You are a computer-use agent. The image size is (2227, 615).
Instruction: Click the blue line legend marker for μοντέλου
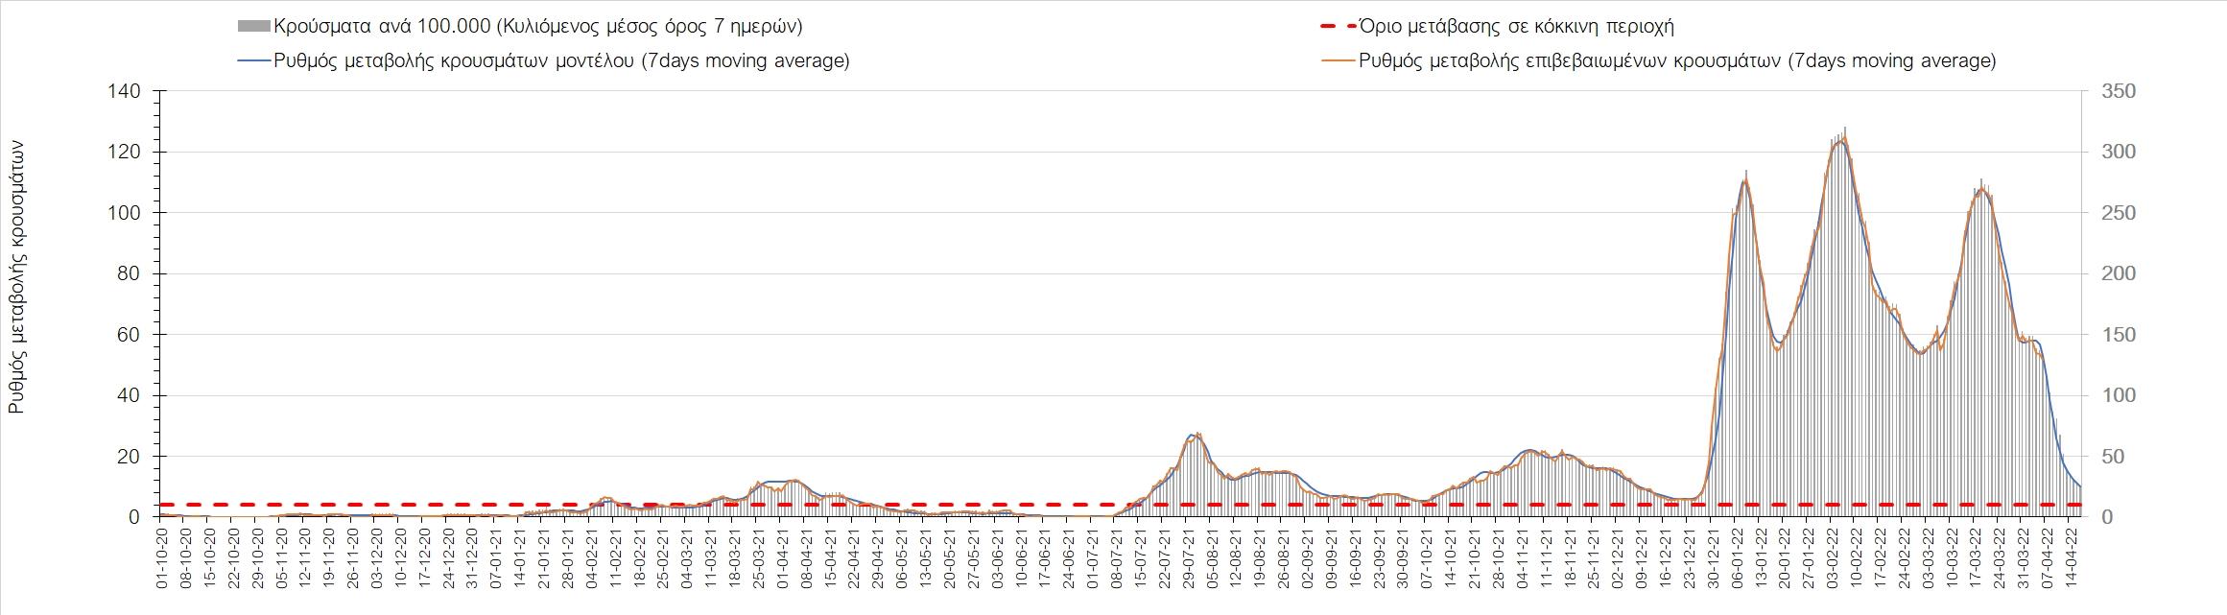[253, 61]
